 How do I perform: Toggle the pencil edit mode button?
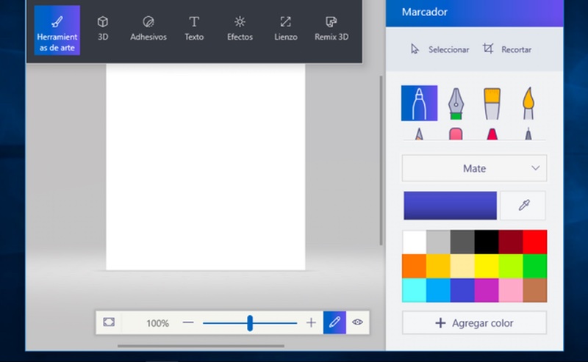[334, 322]
